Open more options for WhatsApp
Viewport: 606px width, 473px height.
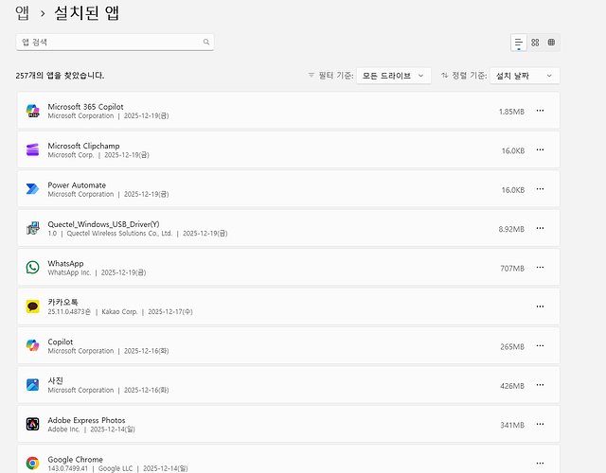click(x=540, y=268)
